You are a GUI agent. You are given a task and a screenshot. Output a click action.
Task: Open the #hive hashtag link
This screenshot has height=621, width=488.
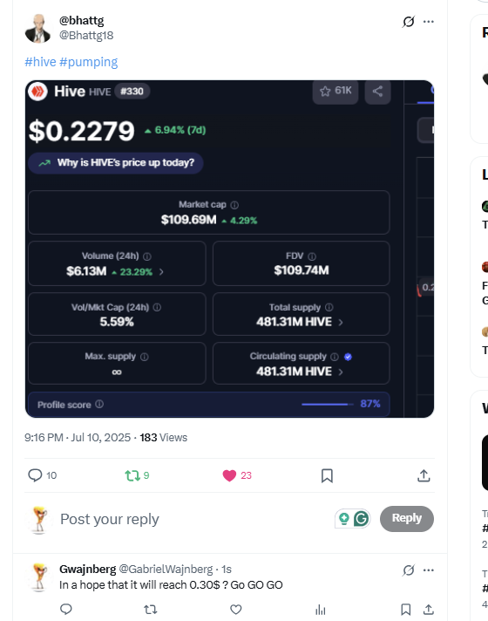click(40, 62)
